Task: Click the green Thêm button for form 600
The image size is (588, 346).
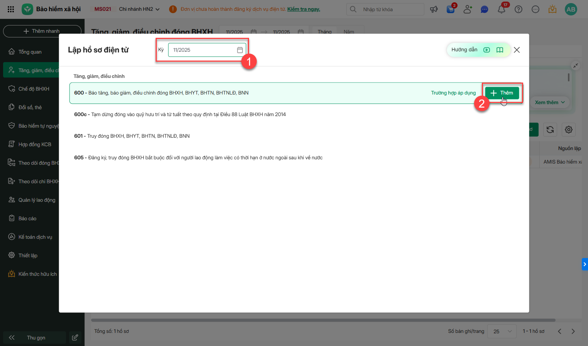Action: pyautogui.click(x=502, y=93)
